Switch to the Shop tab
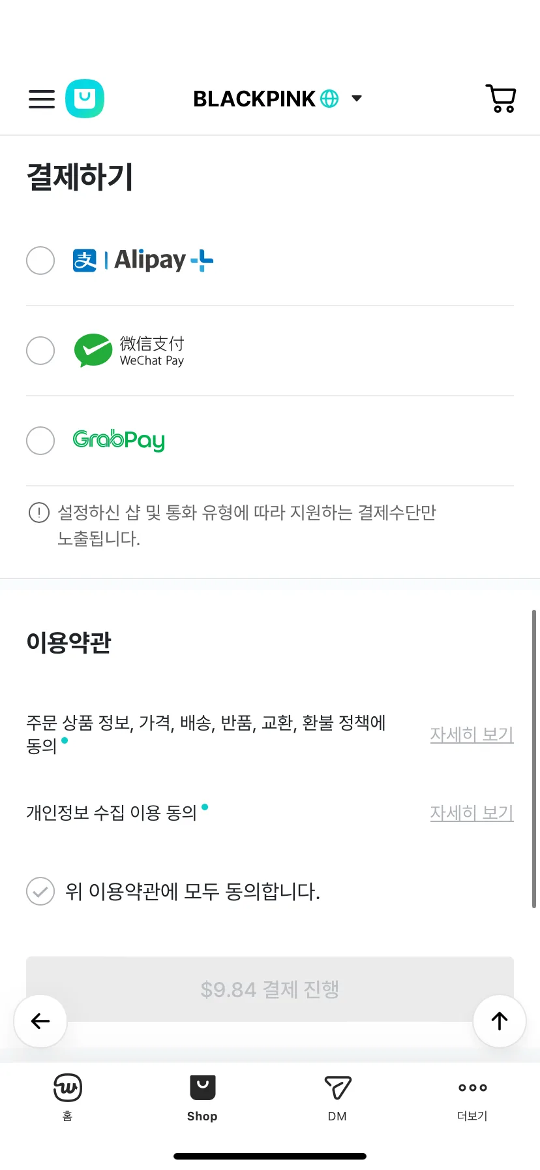Image resolution: width=540 pixels, height=1170 pixels. point(202,1097)
